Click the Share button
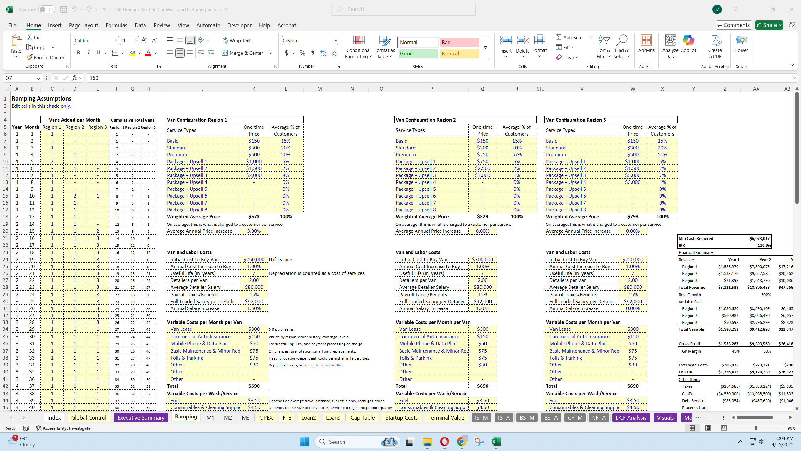801x451 pixels. pos(769,25)
